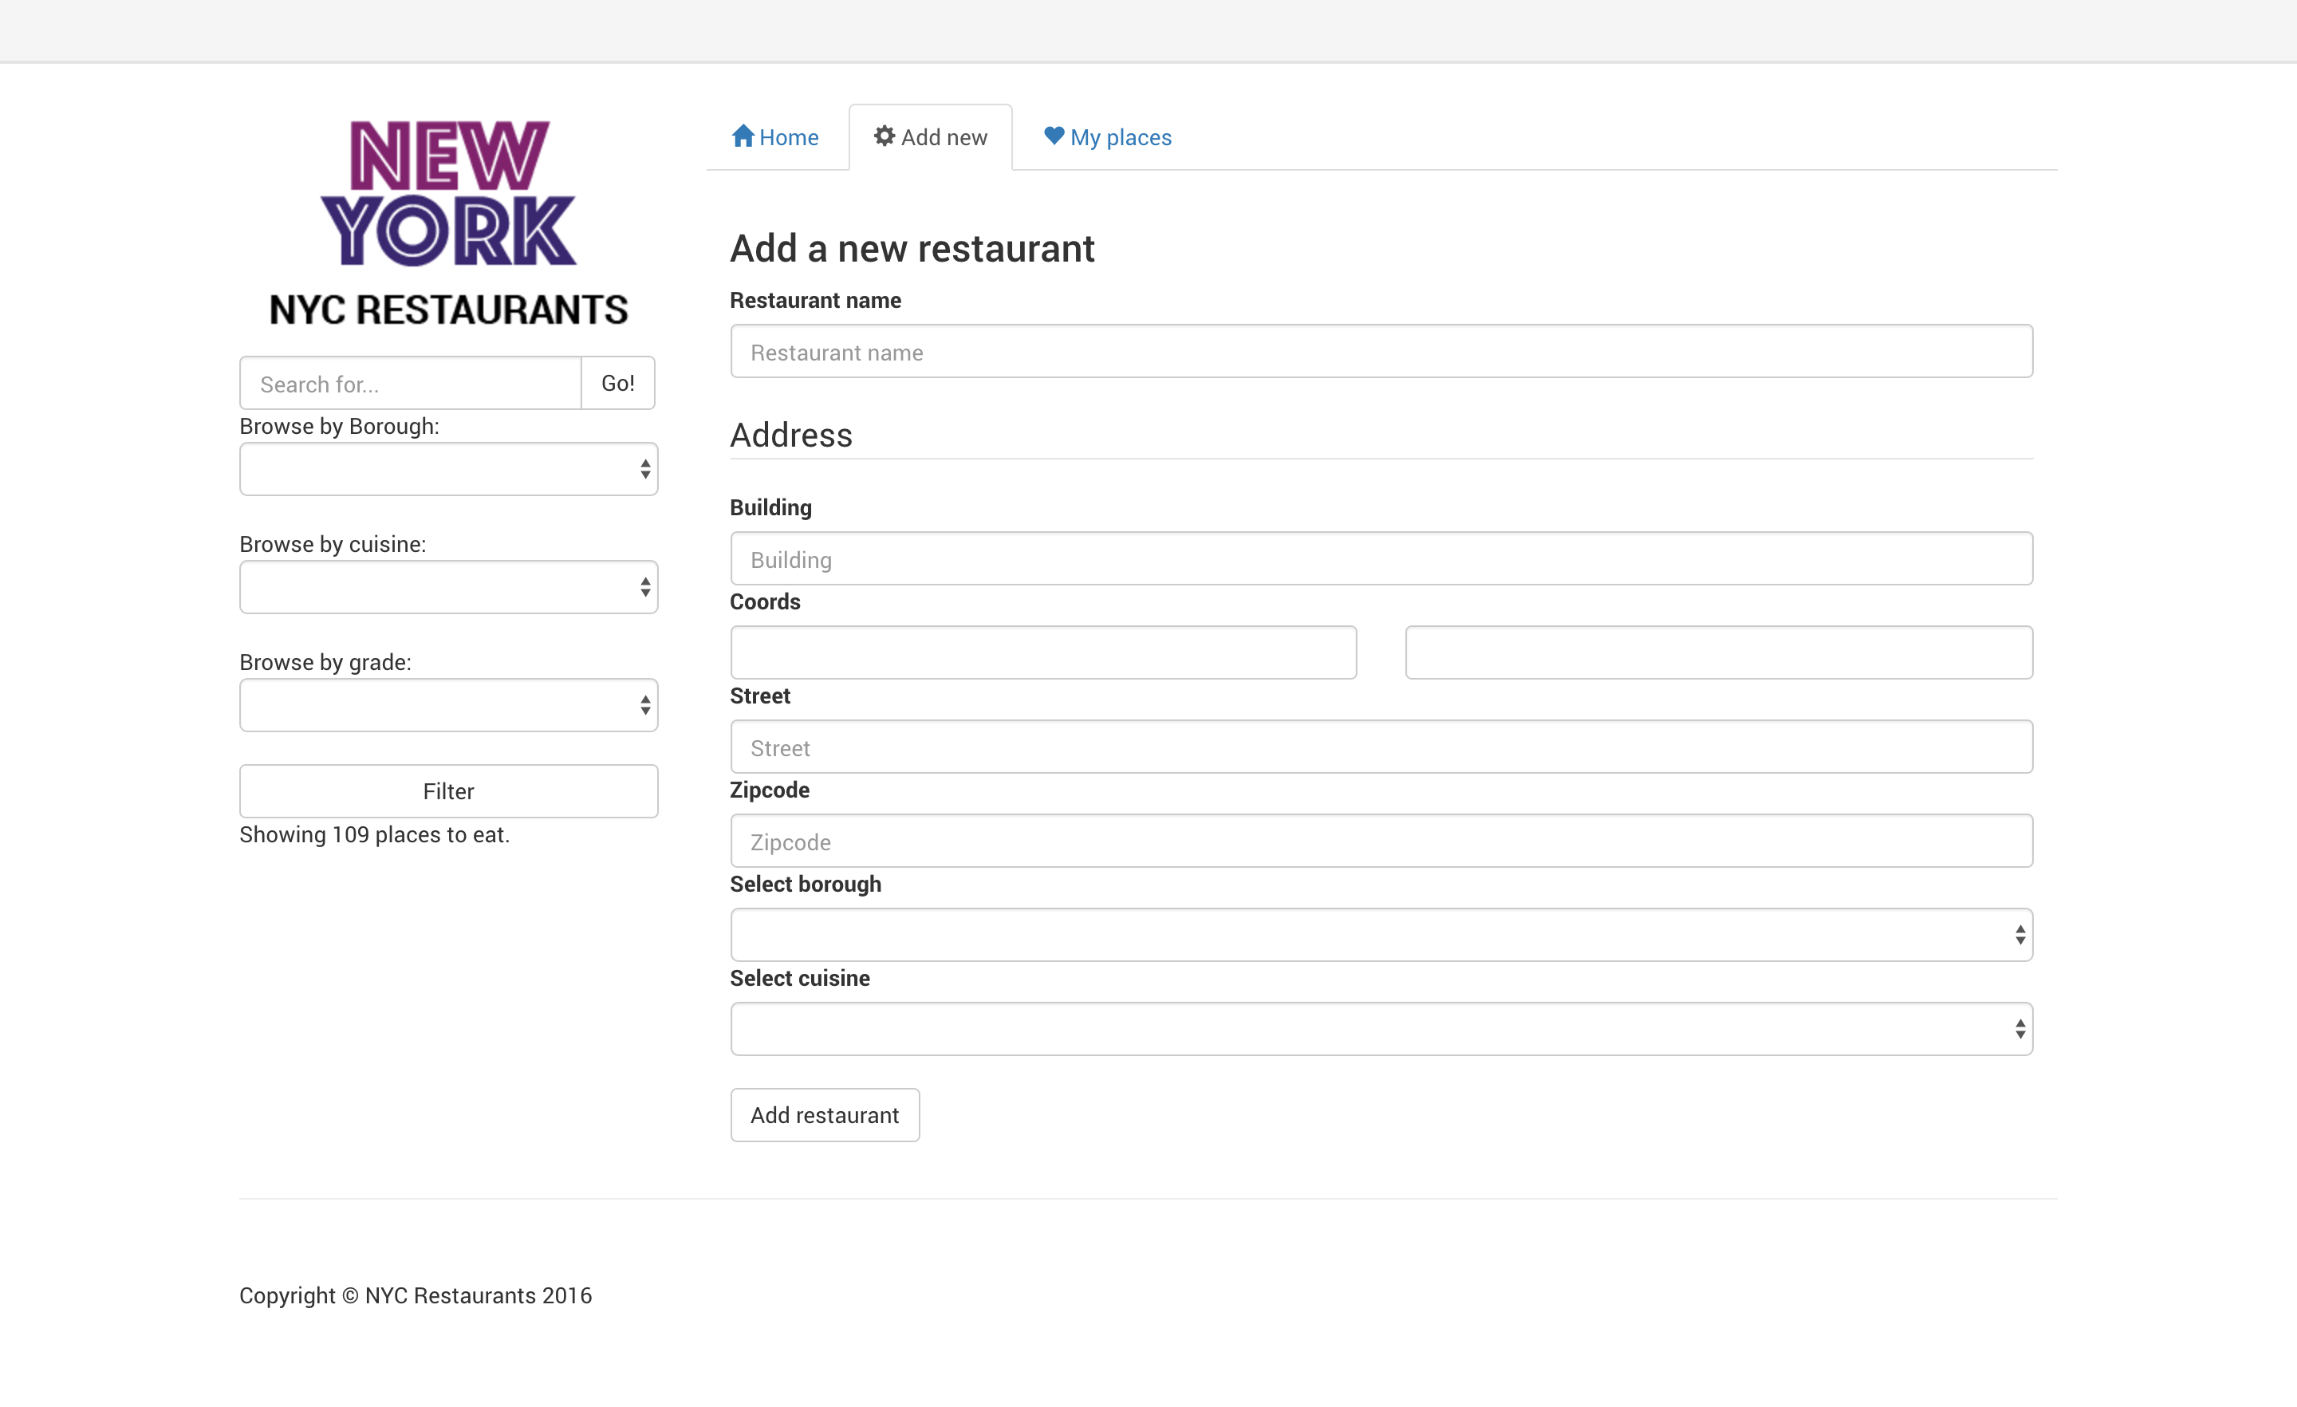
Task: Click the New York logo image
Action: pos(448,194)
